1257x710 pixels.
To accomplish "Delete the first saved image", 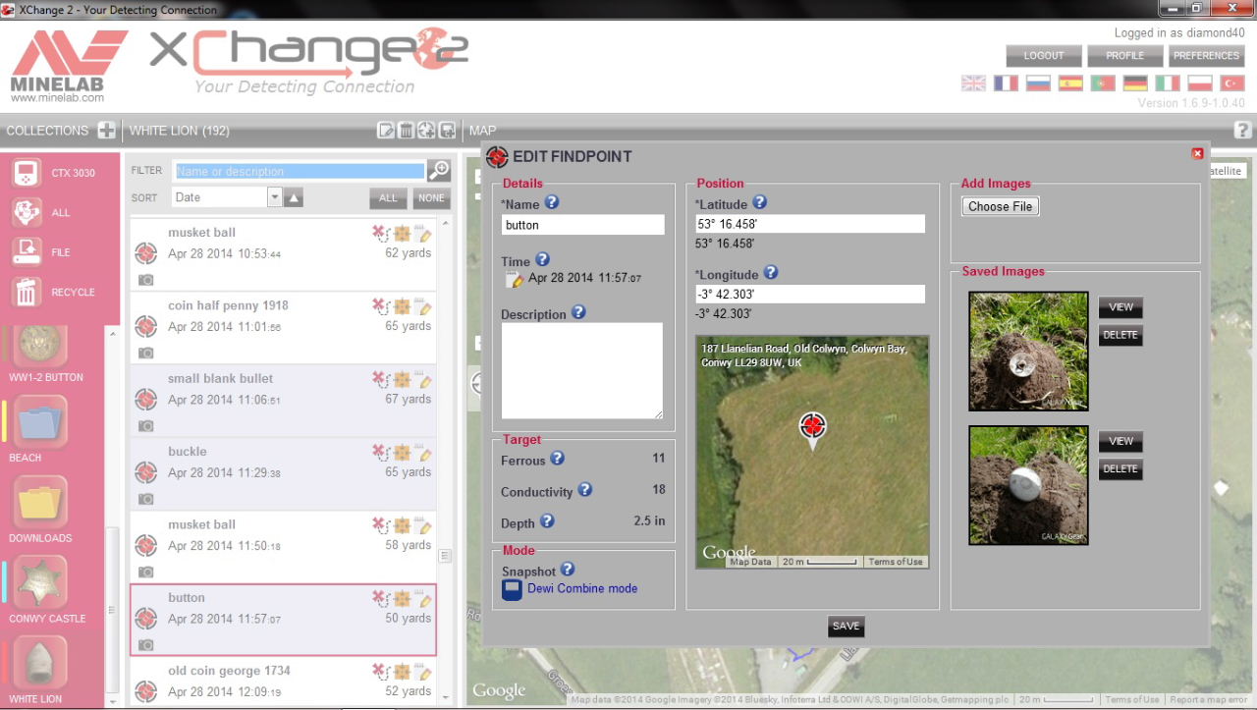I will (1120, 335).
